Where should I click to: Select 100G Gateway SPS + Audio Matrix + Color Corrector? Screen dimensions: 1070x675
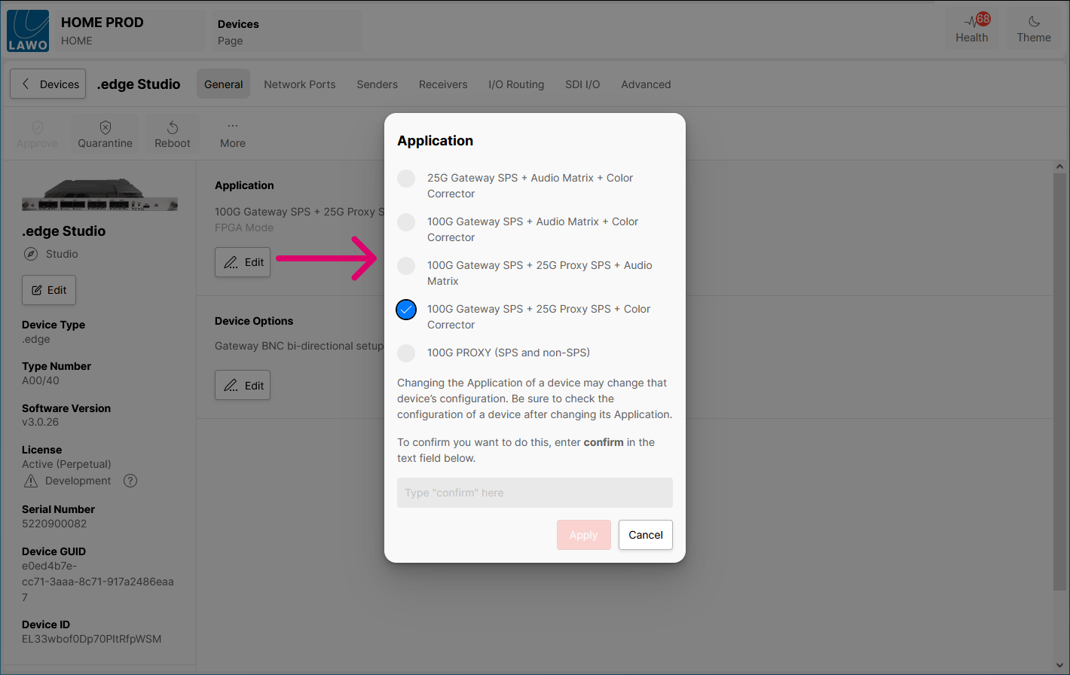(x=406, y=222)
